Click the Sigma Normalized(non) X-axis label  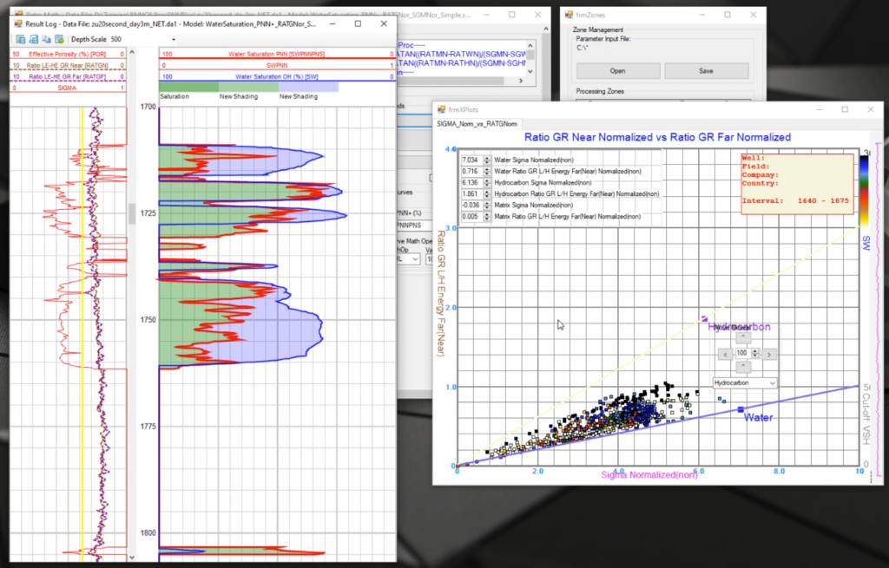(x=649, y=474)
